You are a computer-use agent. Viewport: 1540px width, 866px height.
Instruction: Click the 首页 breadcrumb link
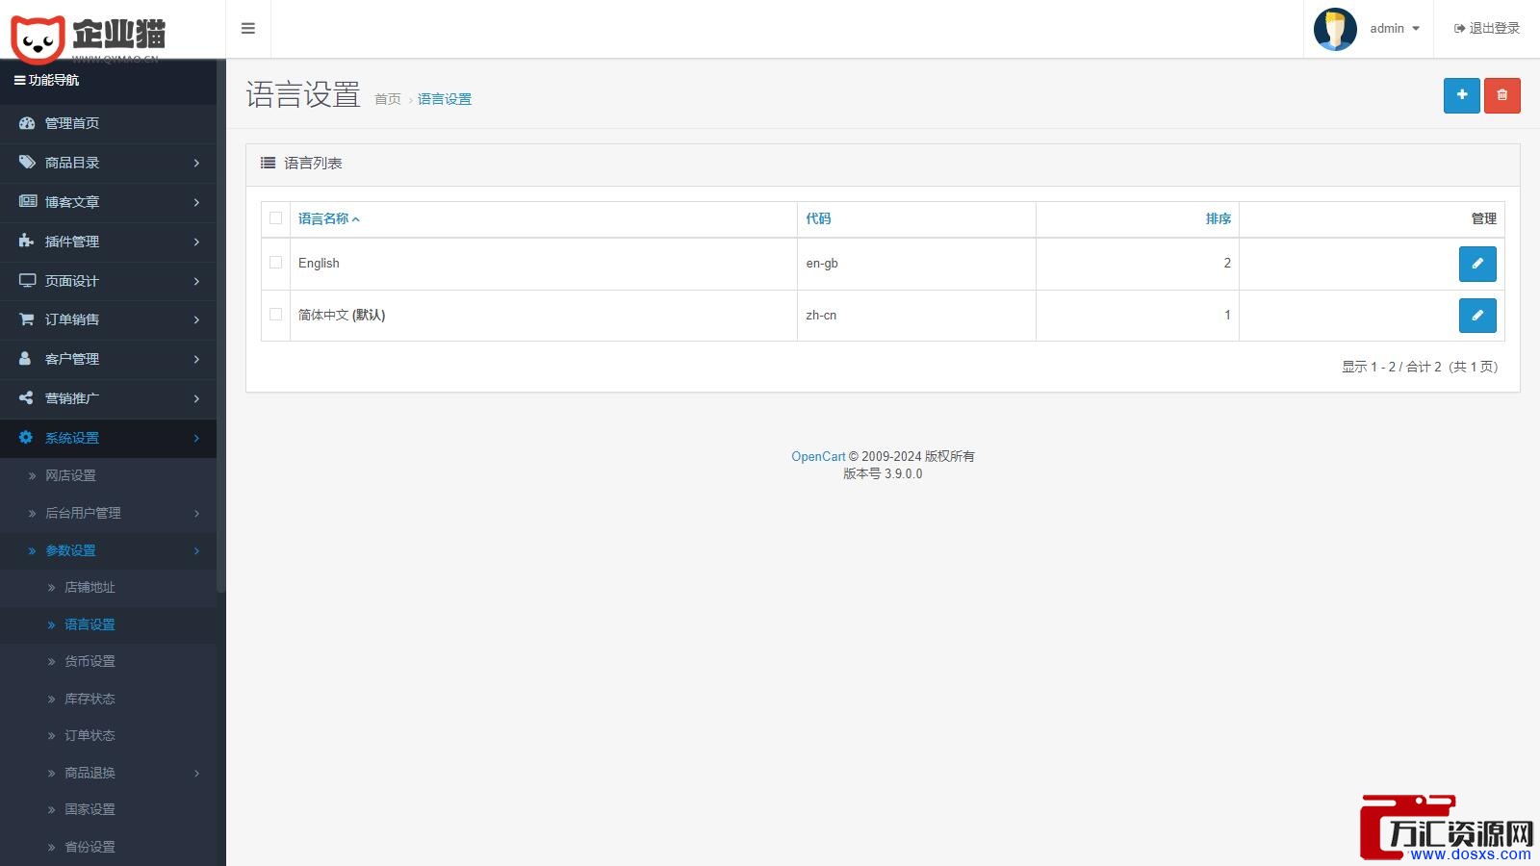pos(387,99)
